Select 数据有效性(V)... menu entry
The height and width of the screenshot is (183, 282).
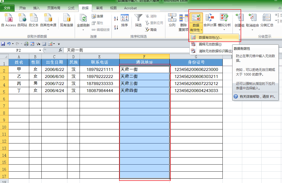(x=210, y=38)
